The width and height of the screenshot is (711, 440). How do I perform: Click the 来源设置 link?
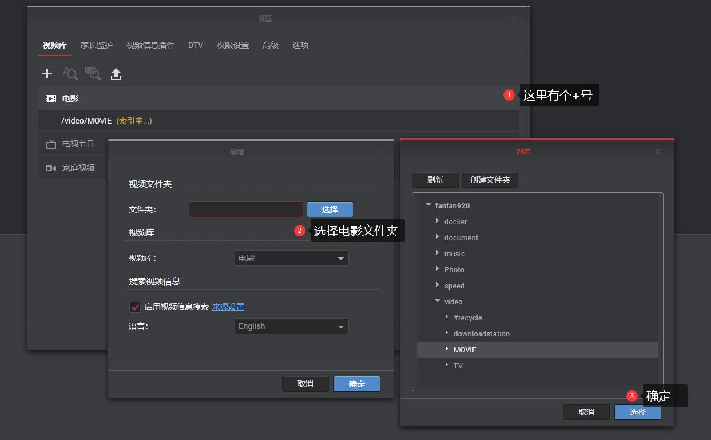[228, 307]
